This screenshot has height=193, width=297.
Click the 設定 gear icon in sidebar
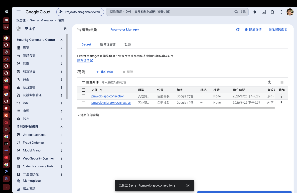pos(18,119)
